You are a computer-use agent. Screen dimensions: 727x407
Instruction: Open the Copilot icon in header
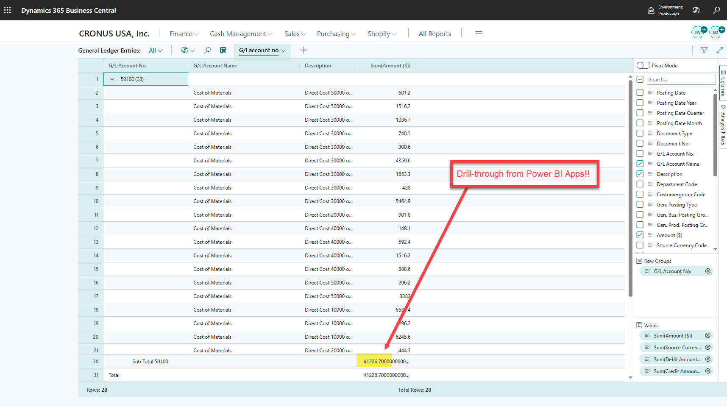696,10
